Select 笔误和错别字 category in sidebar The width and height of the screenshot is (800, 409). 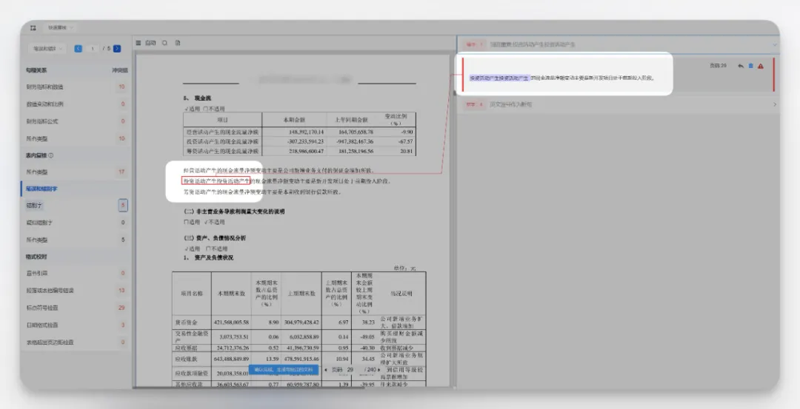[41, 189]
